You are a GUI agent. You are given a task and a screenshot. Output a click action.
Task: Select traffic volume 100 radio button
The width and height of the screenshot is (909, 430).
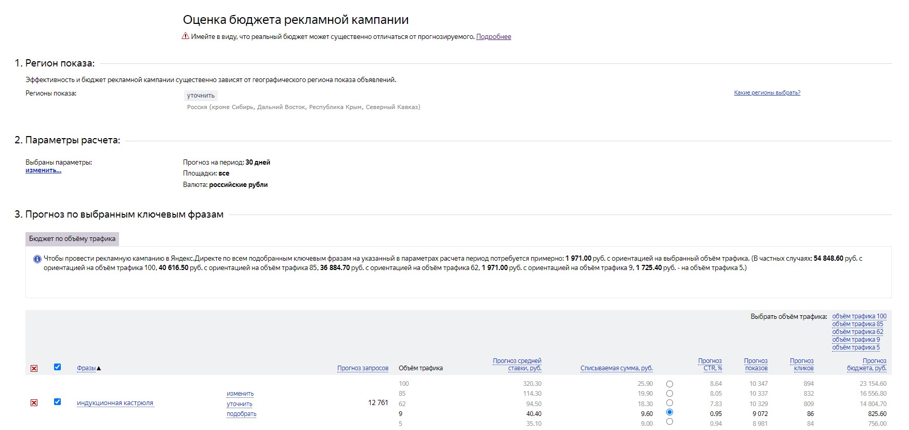tap(669, 384)
